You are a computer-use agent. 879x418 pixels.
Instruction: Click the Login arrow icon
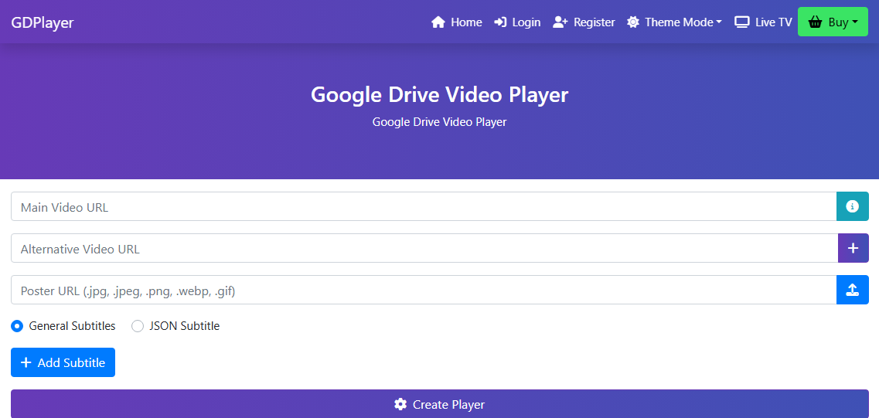(500, 22)
